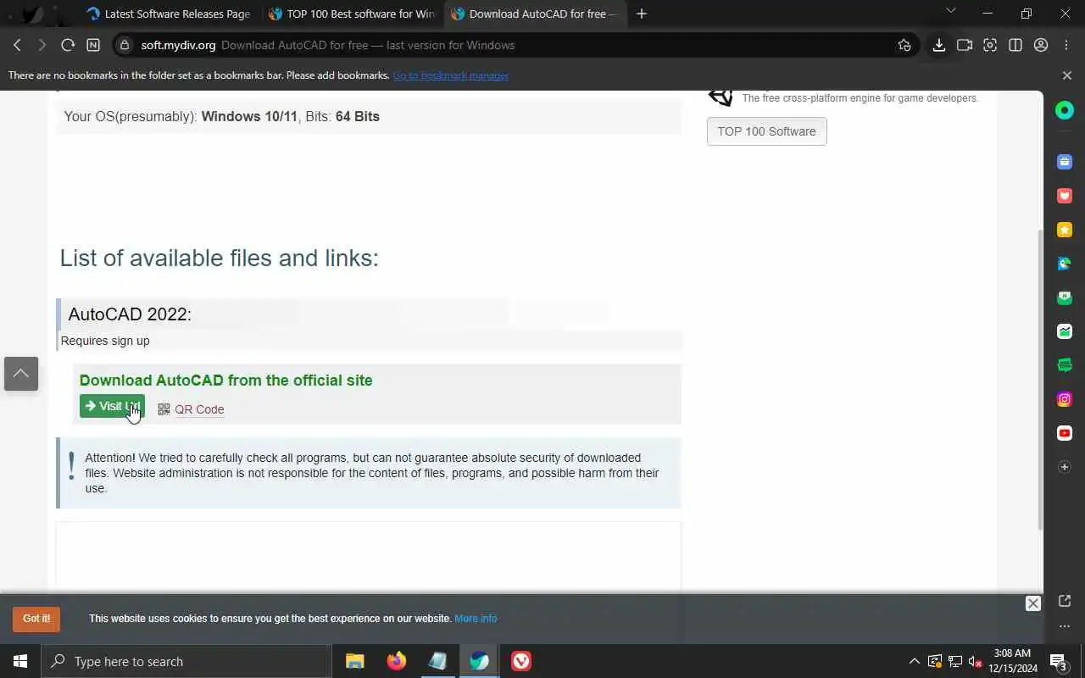Select the Download AutoCAD for free tab
Image resolution: width=1085 pixels, height=678 pixels.
tap(534, 14)
